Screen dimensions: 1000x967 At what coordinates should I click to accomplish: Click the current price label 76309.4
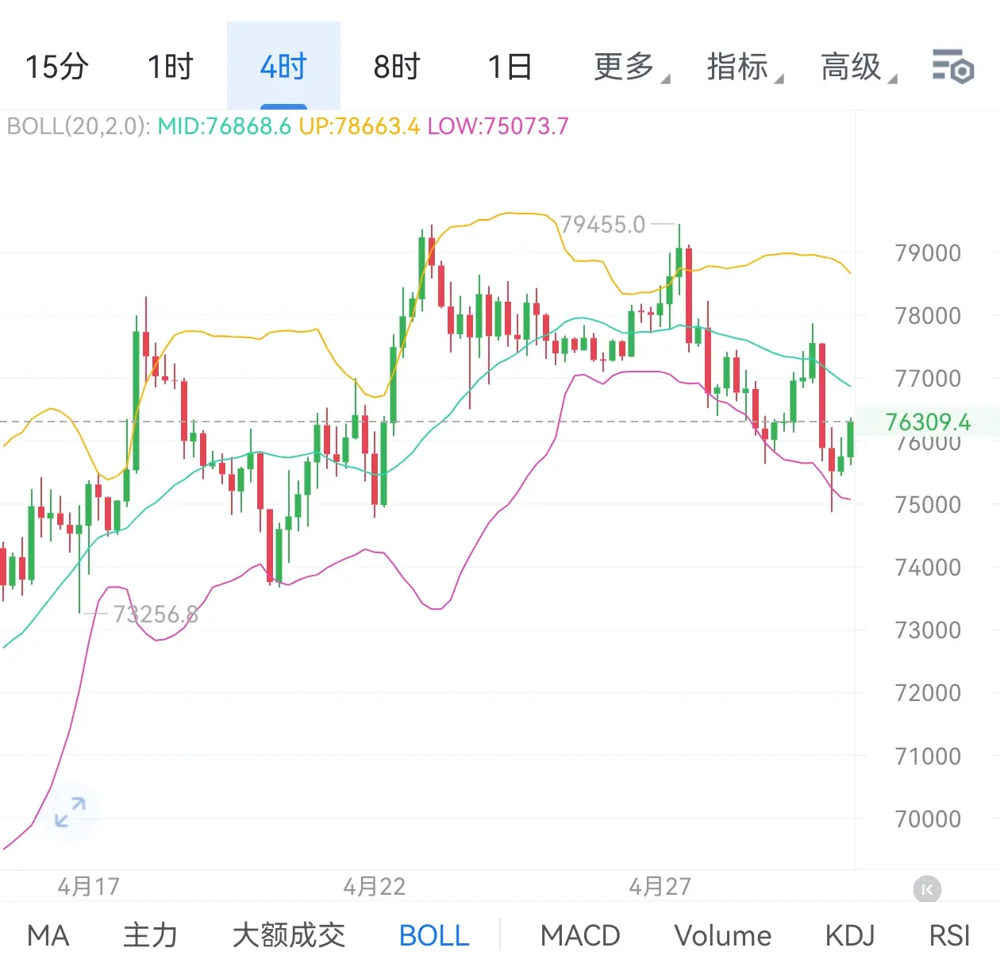click(928, 422)
